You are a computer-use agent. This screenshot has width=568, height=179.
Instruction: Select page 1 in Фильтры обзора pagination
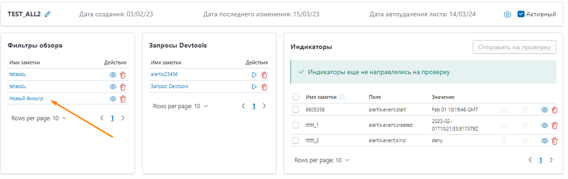pyautogui.click(x=113, y=118)
